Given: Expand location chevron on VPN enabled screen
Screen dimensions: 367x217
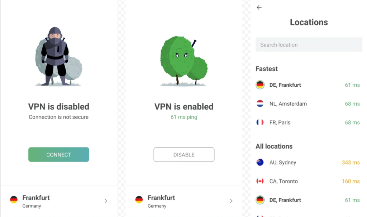Looking at the screenshot, I should (x=231, y=201).
